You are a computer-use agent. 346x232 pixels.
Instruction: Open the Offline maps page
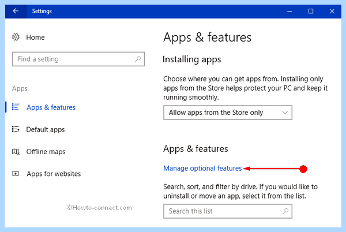pyautogui.click(x=46, y=152)
